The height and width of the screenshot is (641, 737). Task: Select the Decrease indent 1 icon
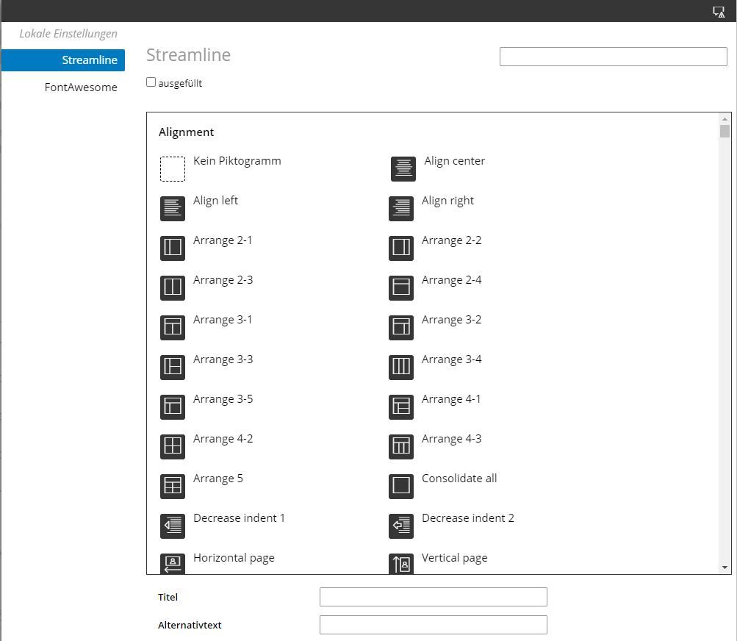tap(173, 526)
